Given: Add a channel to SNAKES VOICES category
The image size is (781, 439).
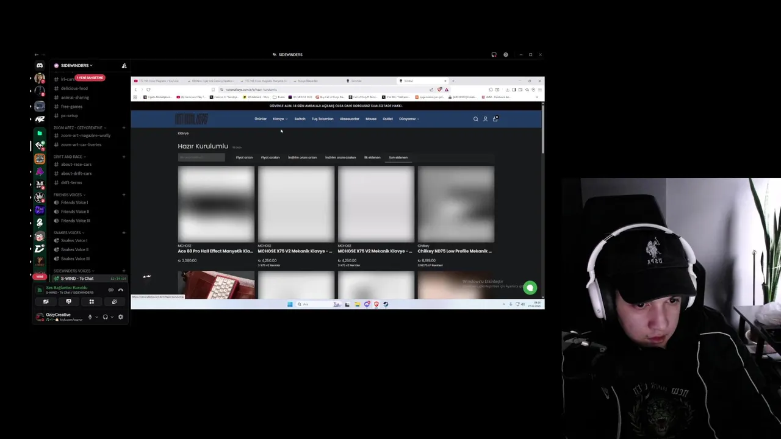Looking at the screenshot, I should [x=124, y=232].
